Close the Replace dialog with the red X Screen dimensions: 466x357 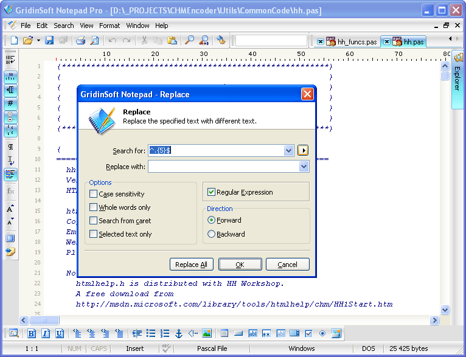pyautogui.click(x=307, y=94)
